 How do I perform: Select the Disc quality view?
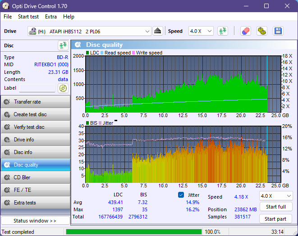click(36, 165)
